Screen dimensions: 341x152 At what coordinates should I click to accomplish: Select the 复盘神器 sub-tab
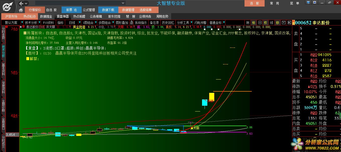click(63, 16)
